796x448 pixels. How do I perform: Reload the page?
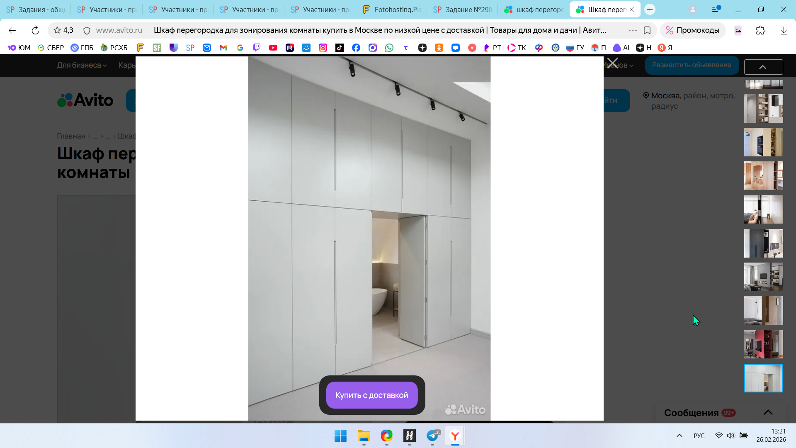35,30
